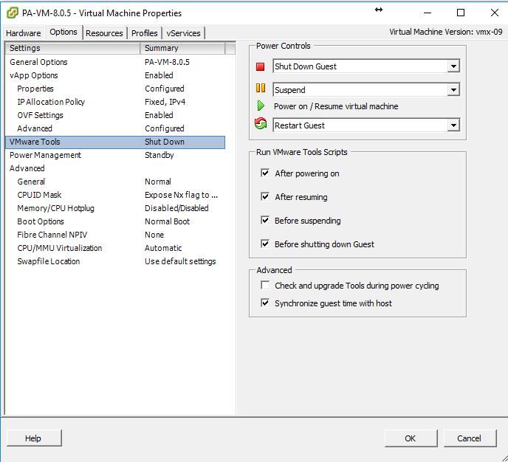
Task: Click the Standby summary value
Action: click(159, 155)
